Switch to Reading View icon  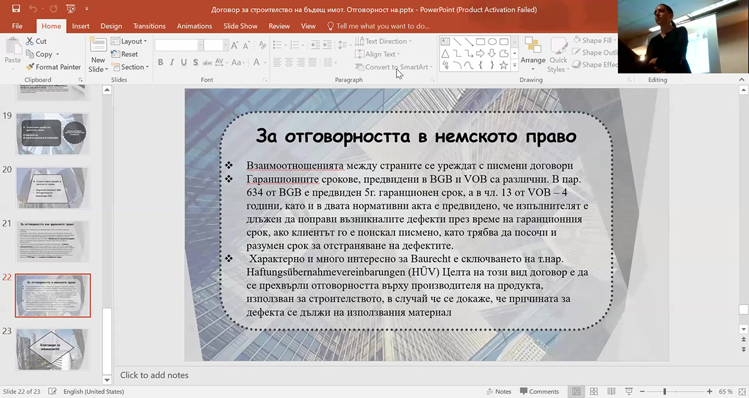tap(610, 392)
